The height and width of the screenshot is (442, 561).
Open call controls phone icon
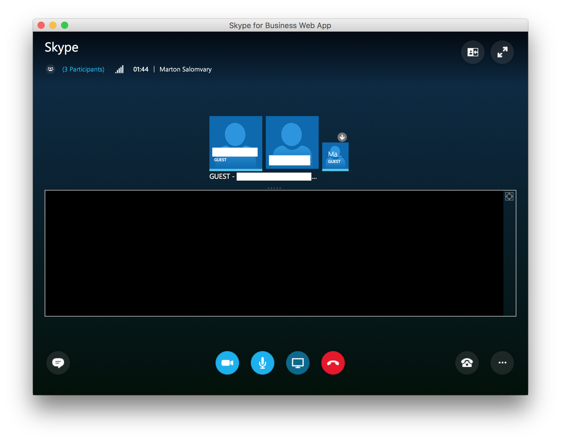coord(467,363)
